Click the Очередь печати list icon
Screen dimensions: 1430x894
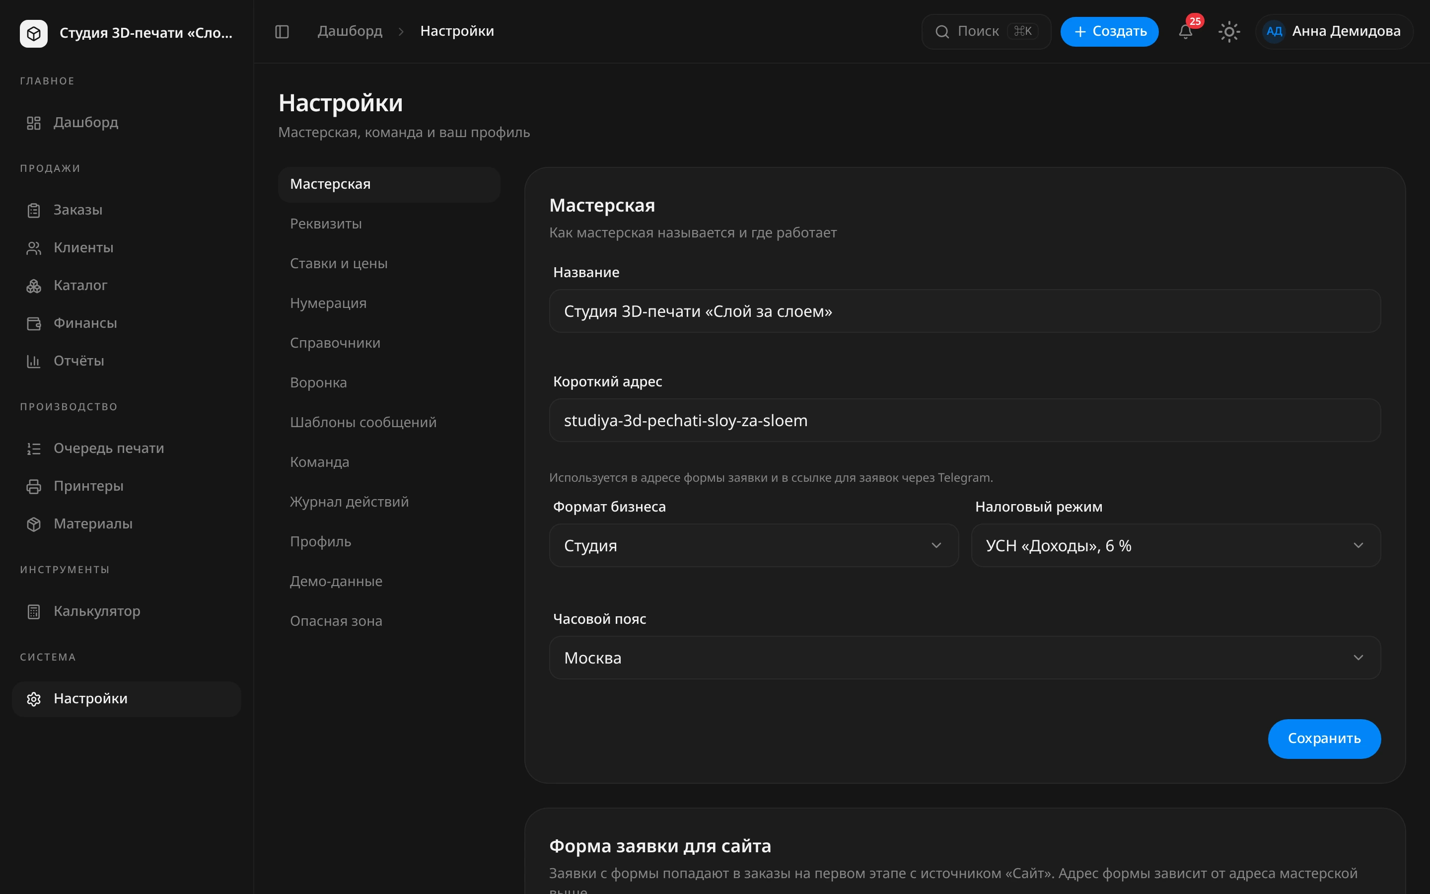[34, 449]
